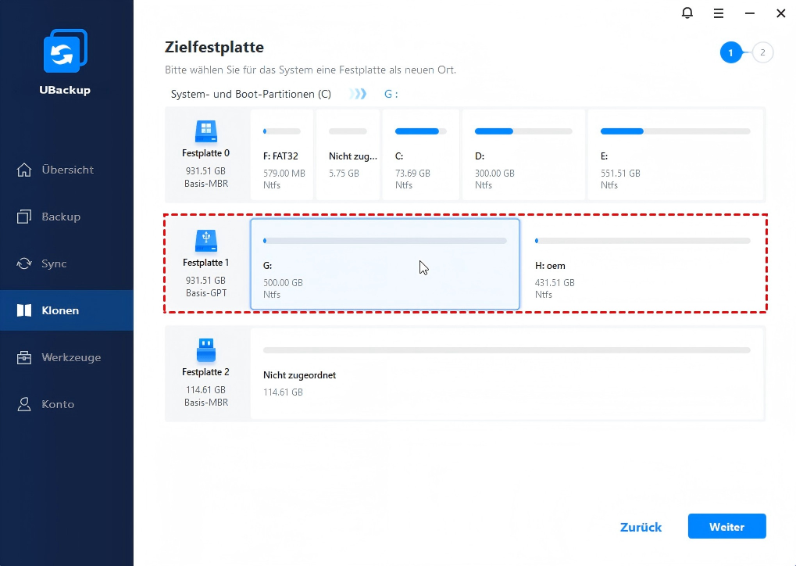Screen dimensions: 796x566
Task: Click the Festplatte 0 disk icon
Action: pyautogui.click(x=205, y=131)
